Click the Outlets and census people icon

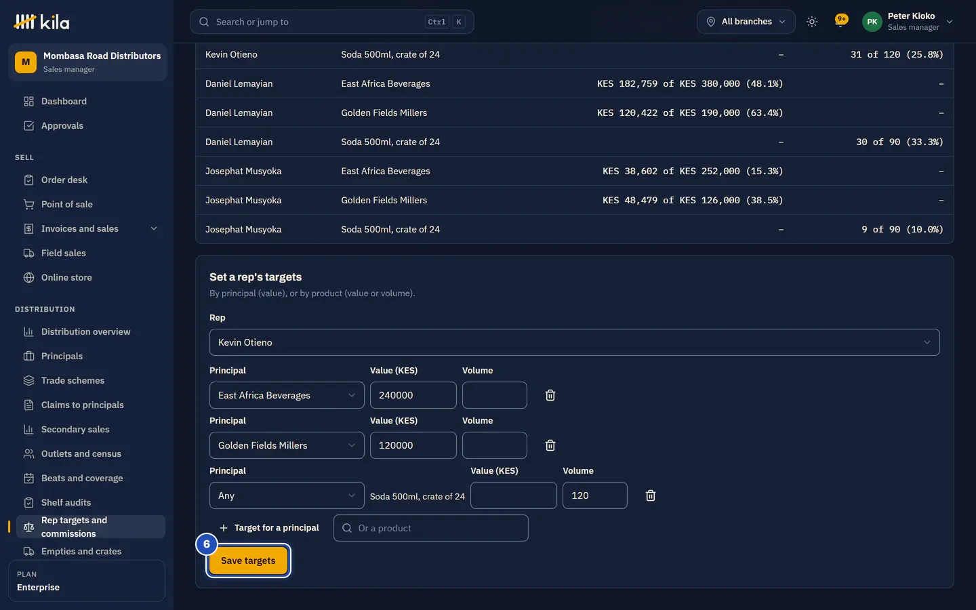click(x=28, y=454)
